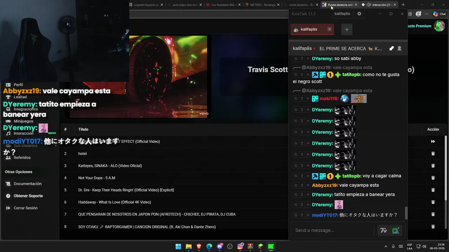This screenshot has width=449, height=252.
Task: Open Referidos in the sidebar
Action: point(22,157)
